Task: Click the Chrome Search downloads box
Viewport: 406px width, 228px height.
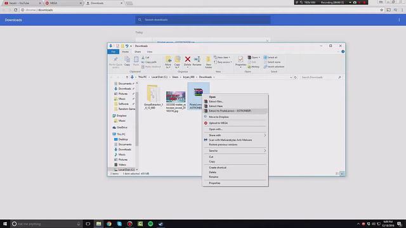Action: coord(203,20)
